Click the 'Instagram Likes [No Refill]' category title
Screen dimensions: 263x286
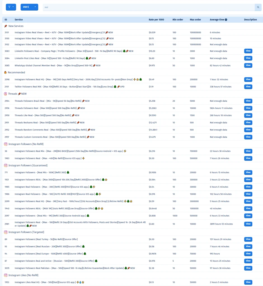click(24, 275)
